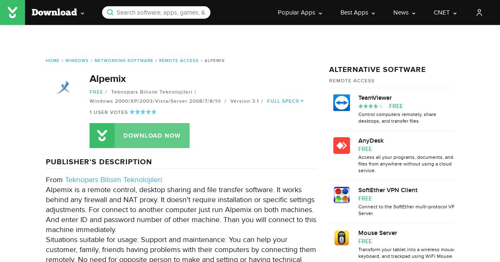Open the Mouse Server title link
The height and width of the screenshot is (262, 500).
377,233
